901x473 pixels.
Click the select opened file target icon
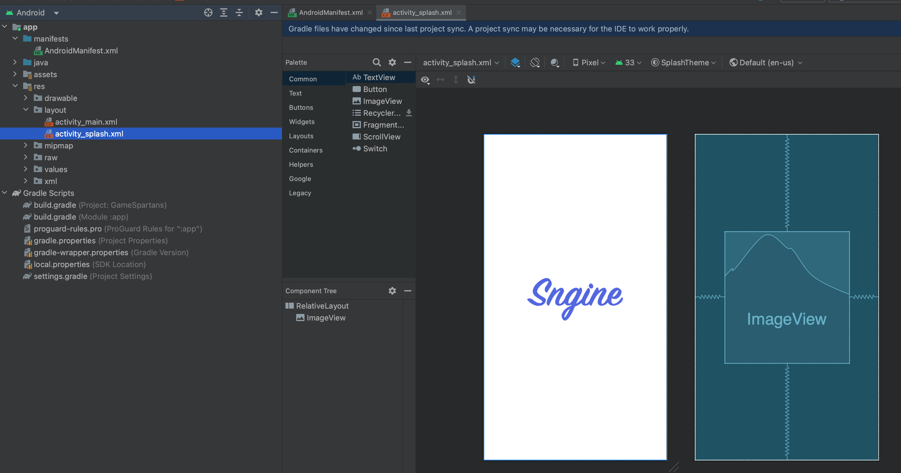[x=208, y=12]
